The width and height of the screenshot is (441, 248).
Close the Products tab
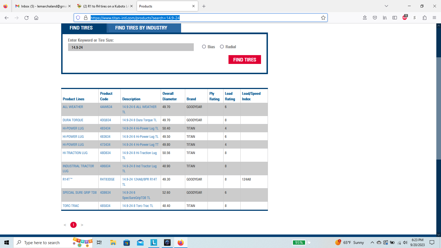(x=193, y=6)
